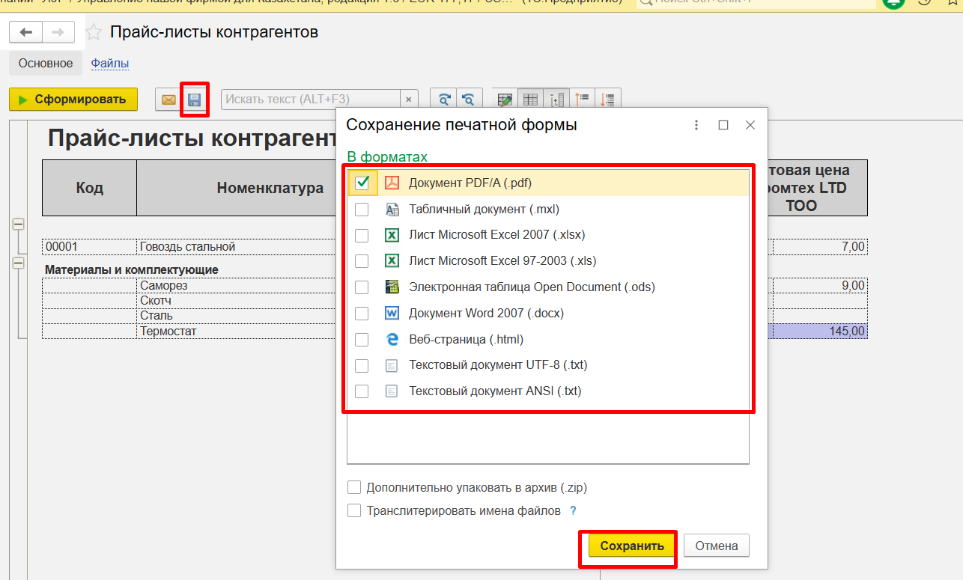Uncheck the Документ PDF/A (.pdf) checkbox
The image size is (963, 580).
click(362, 183)
